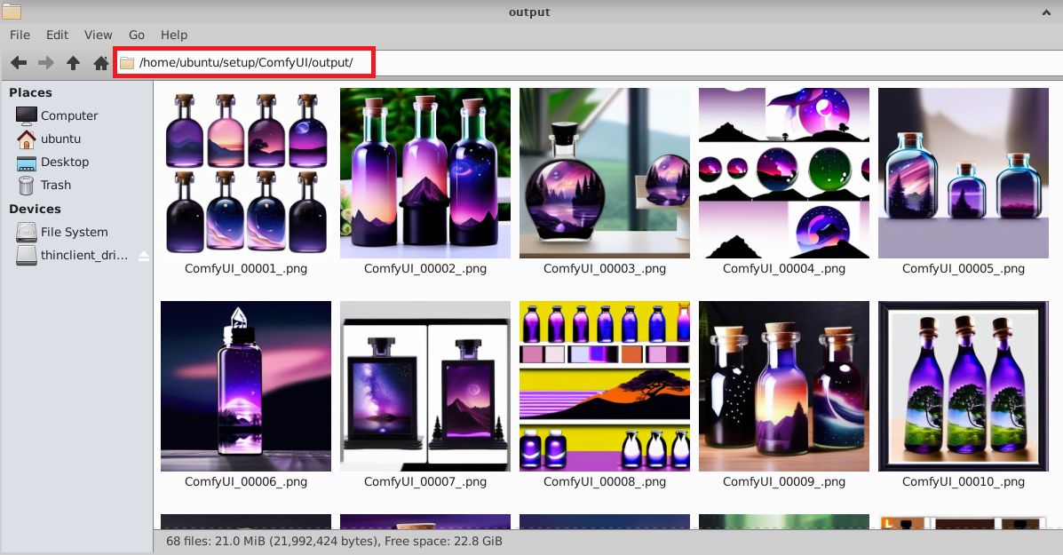Select the ComfyUI_00007_.png thumbnail

425,386
